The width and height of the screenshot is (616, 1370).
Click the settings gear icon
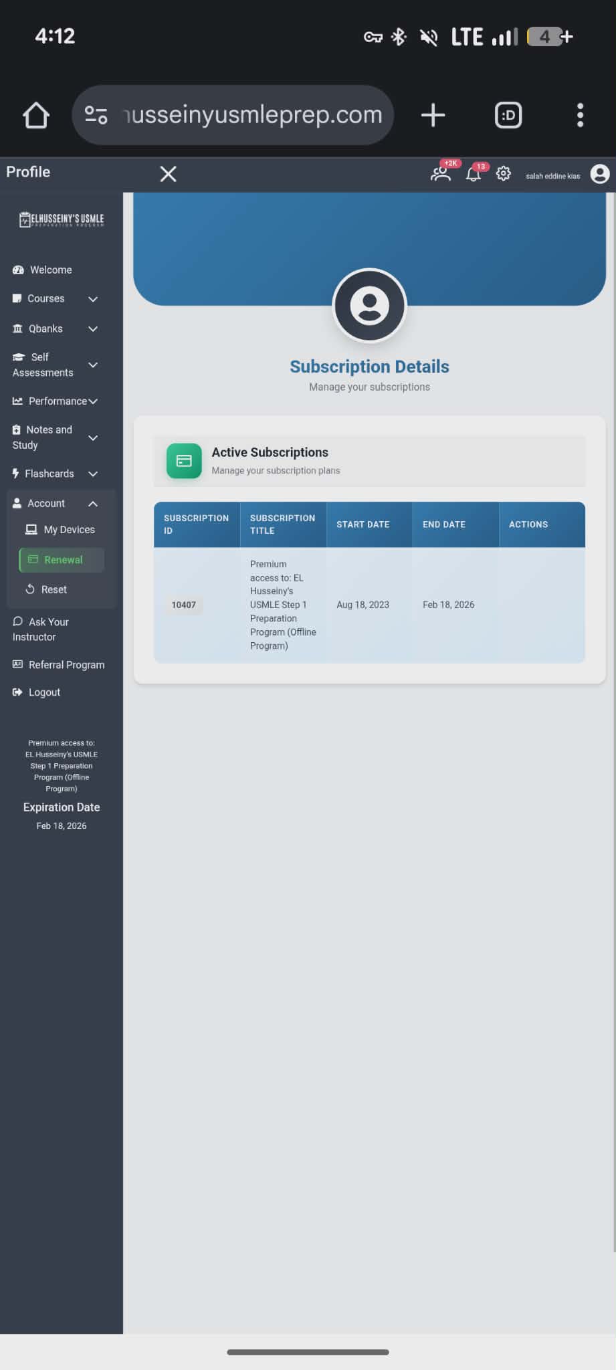[504, 174]
